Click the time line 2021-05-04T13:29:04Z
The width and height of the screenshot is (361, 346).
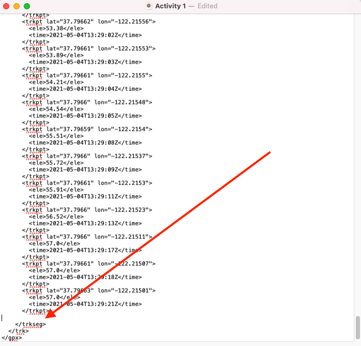(x=85, y=89)
